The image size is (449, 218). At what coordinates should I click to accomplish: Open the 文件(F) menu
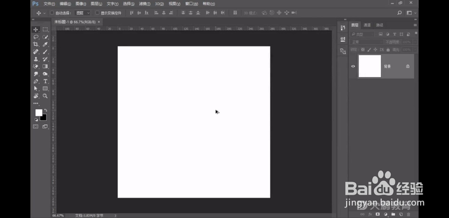pyautogui.click(x=49, y=4)
